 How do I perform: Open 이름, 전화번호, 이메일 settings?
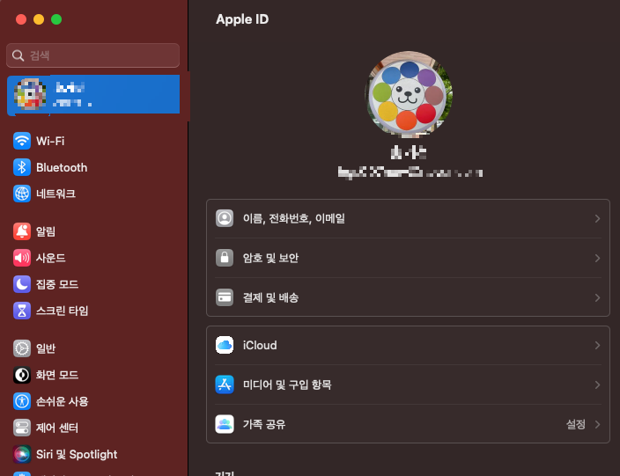tap(408, 218)
